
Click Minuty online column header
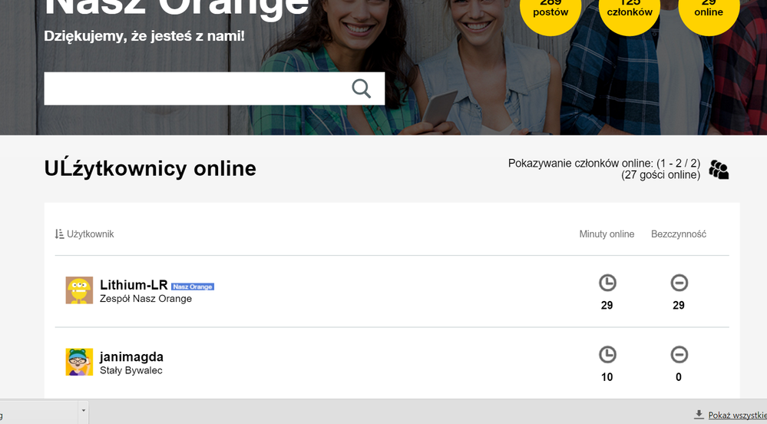607,234
